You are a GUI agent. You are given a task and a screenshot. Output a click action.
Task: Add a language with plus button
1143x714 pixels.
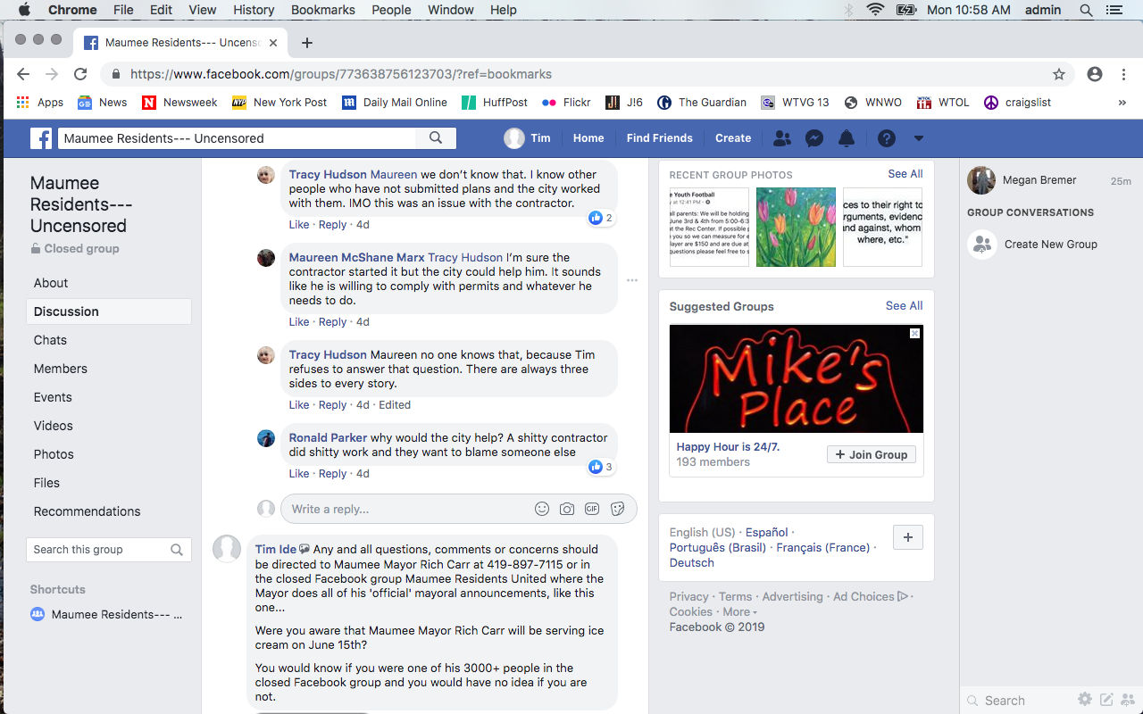pos(908,537)
